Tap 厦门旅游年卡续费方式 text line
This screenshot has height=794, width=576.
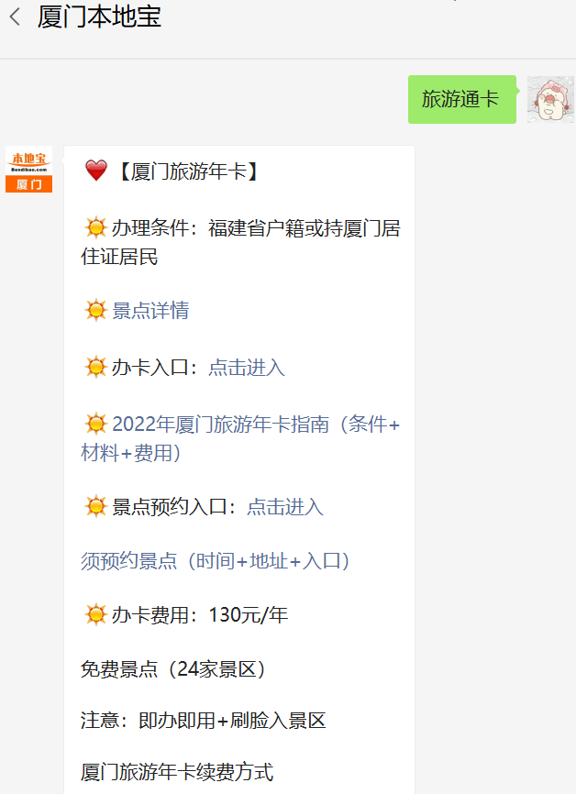point(177,772)
